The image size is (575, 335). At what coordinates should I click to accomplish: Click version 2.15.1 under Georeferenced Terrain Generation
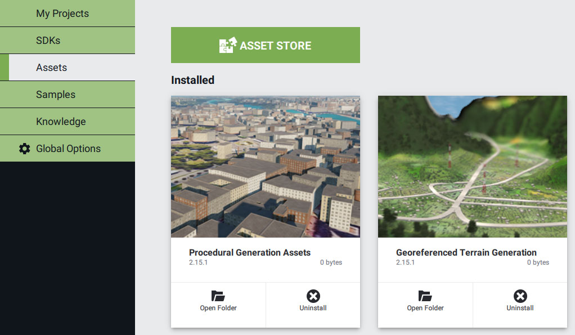[405, 262]
